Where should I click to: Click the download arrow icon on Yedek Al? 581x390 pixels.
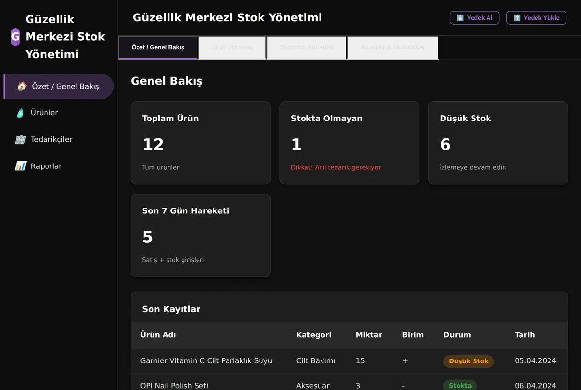tap(460, 18)
